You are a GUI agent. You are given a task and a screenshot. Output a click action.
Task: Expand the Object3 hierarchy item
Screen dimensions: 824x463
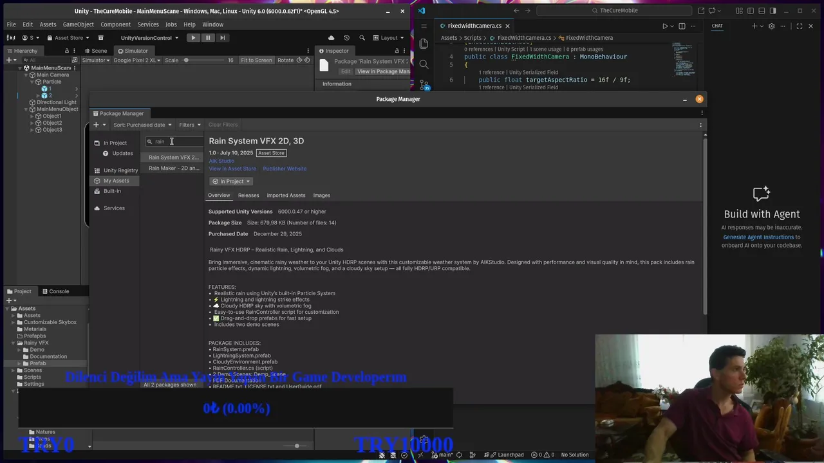pos(32,130)
